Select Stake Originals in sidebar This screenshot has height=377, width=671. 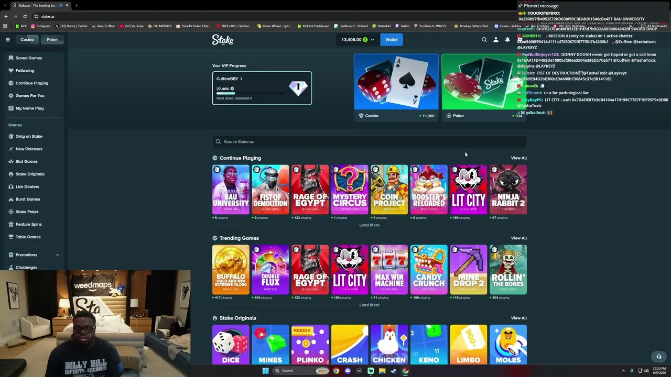[34, 174]
